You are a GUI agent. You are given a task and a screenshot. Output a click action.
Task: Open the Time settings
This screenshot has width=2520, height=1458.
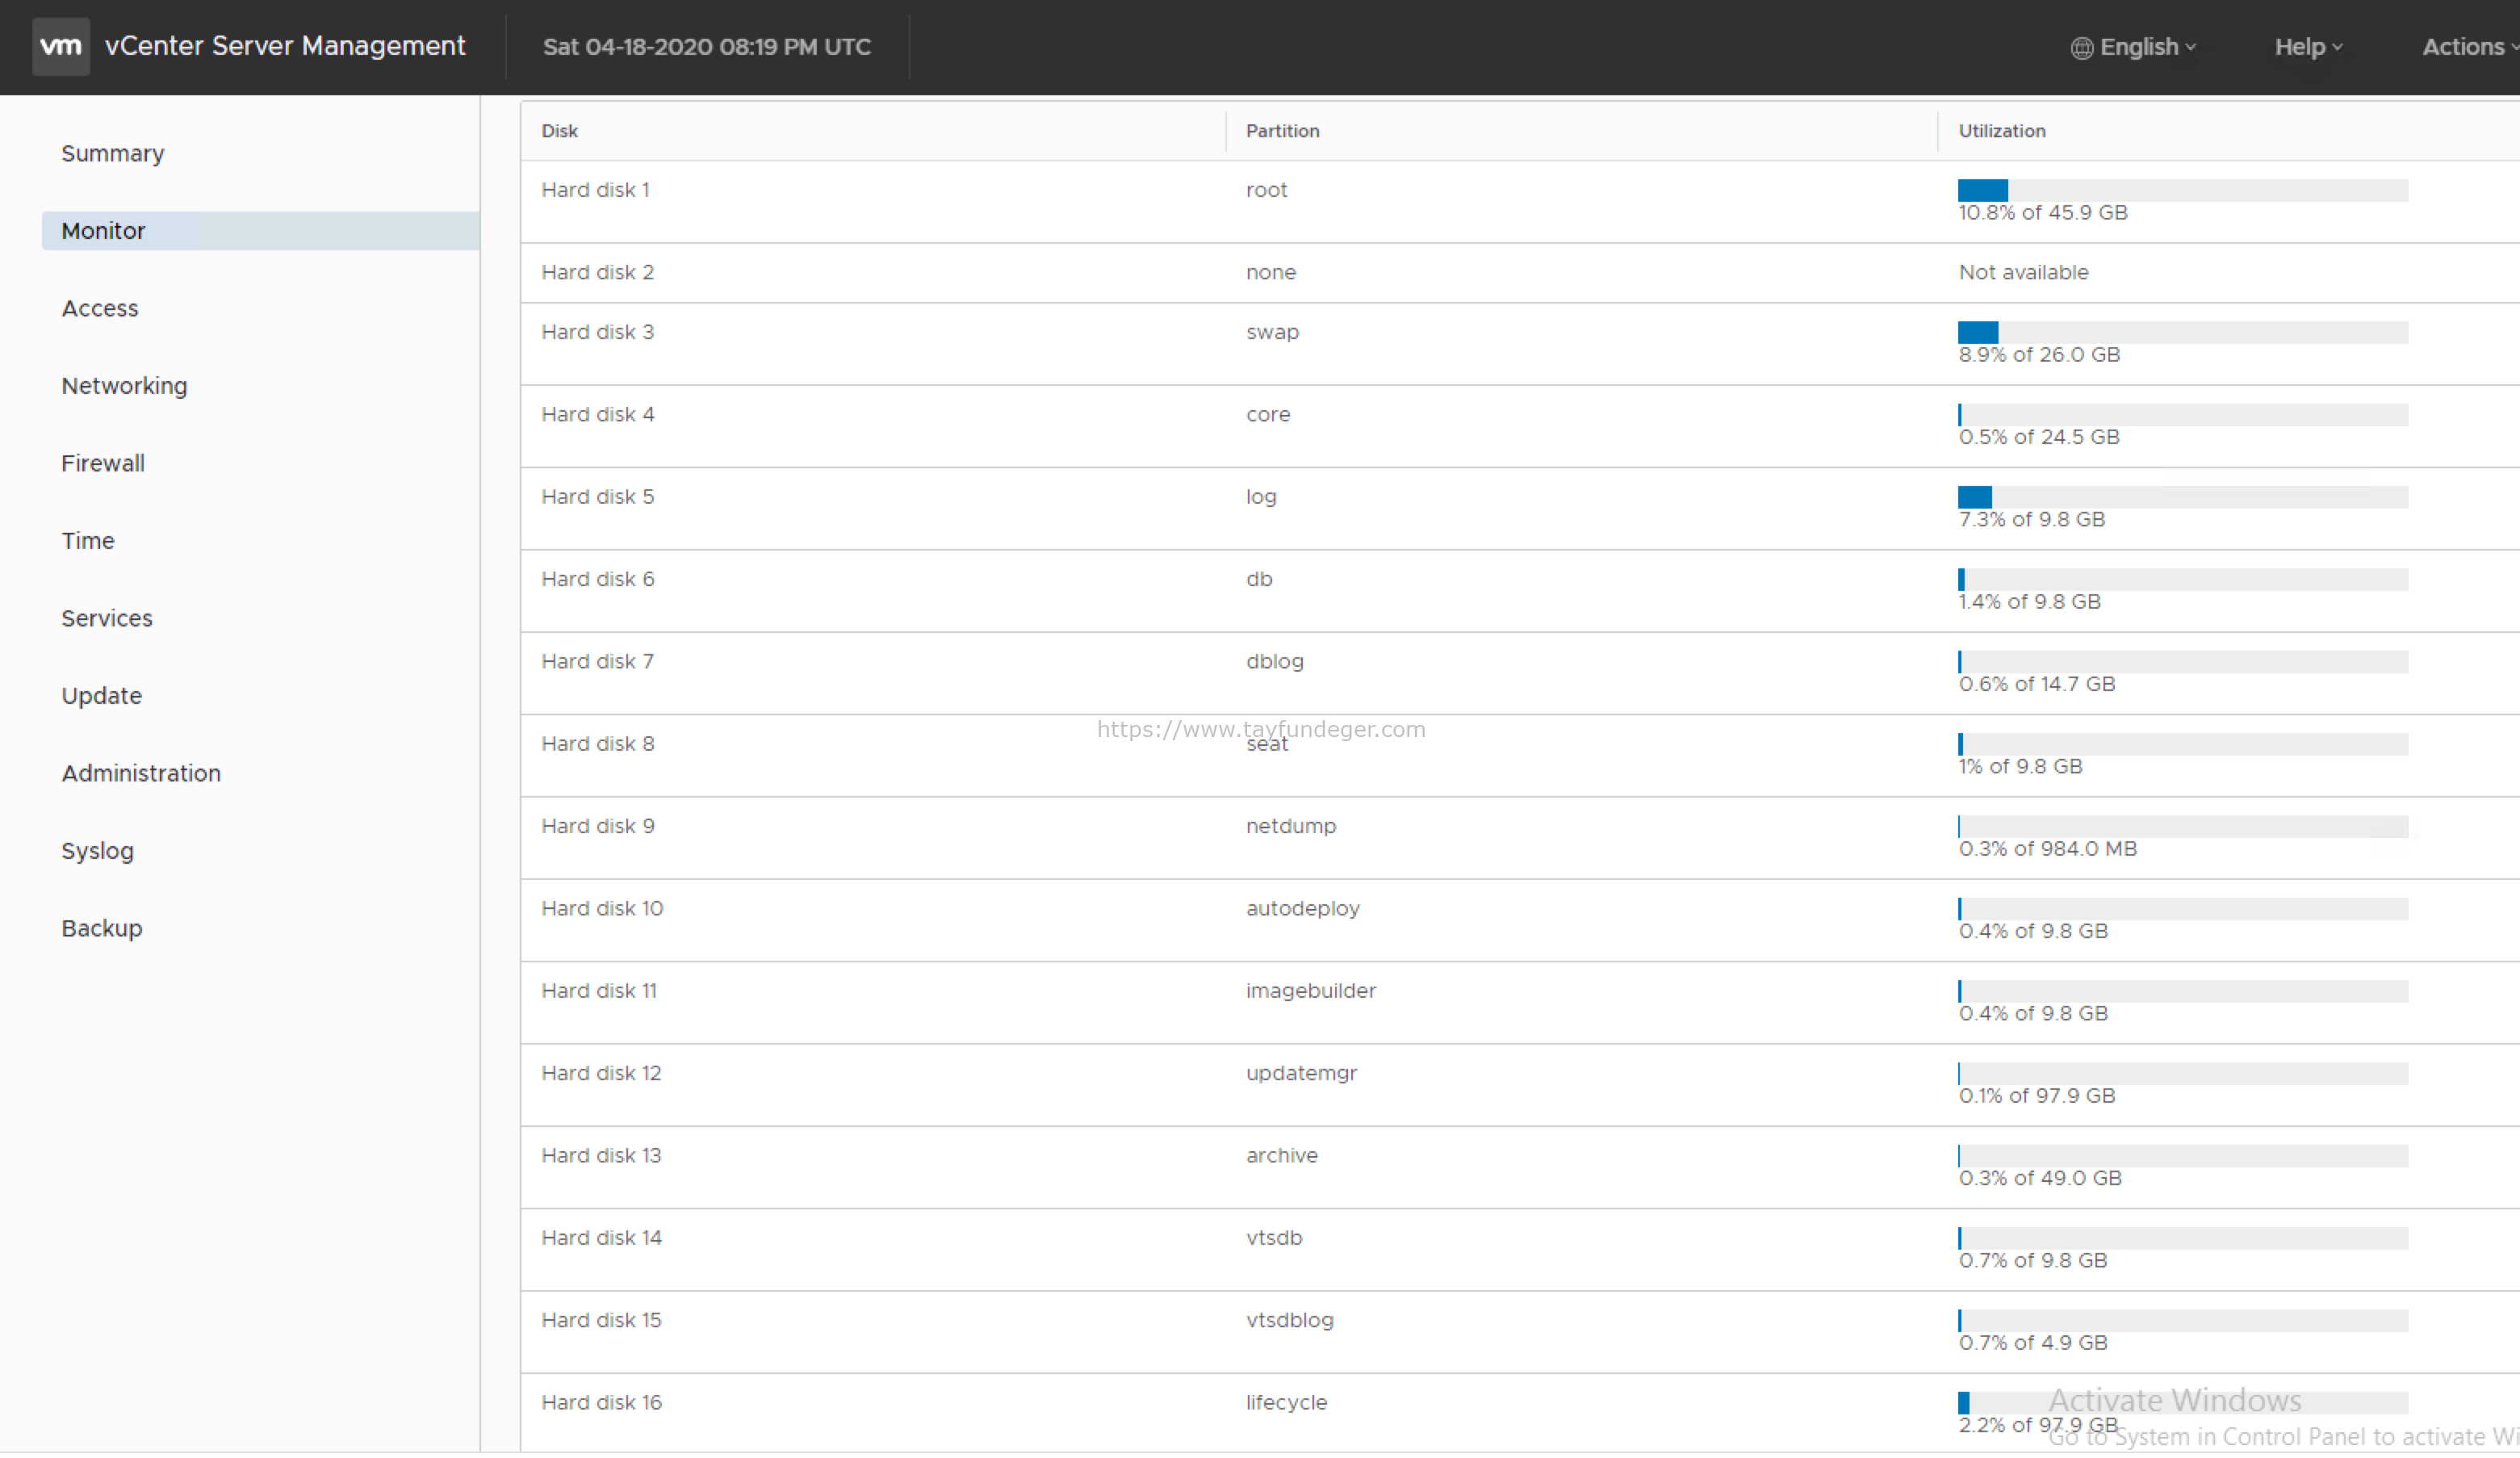[x=88, y=541]
